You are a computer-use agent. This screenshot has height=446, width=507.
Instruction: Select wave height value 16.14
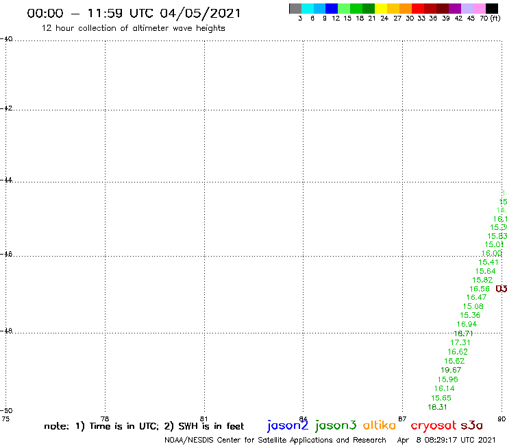click(444, 388)
